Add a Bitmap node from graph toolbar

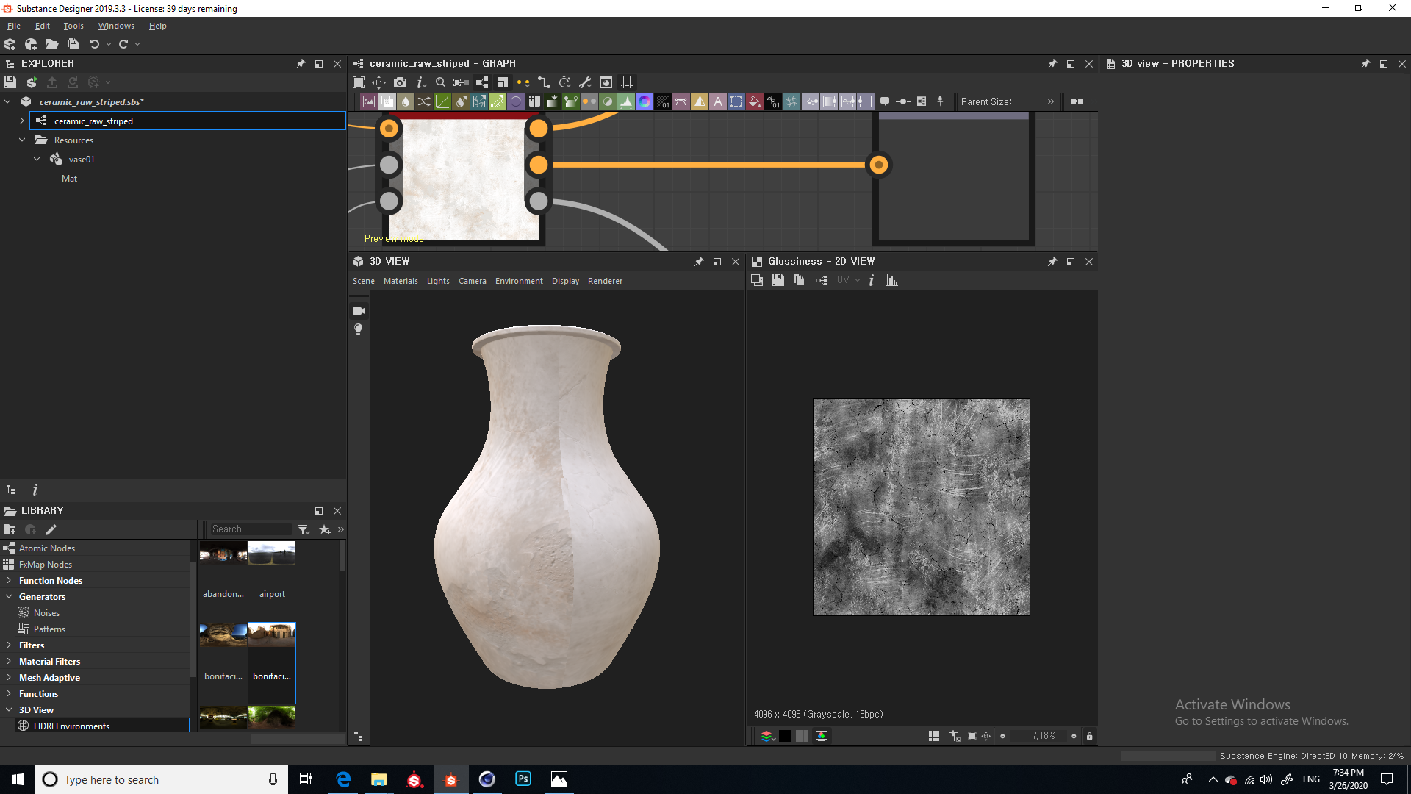click(369, 101)
